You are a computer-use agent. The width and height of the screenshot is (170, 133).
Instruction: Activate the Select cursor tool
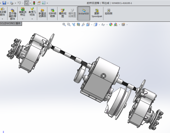(x=26, y=3)
